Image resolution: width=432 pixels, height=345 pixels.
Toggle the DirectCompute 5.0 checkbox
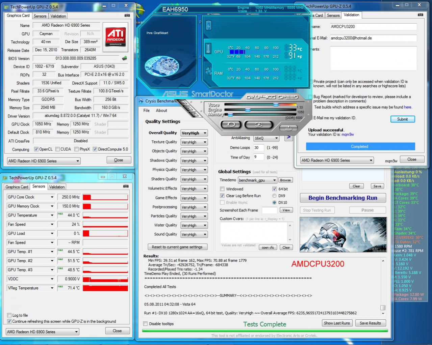click(95, 149)
